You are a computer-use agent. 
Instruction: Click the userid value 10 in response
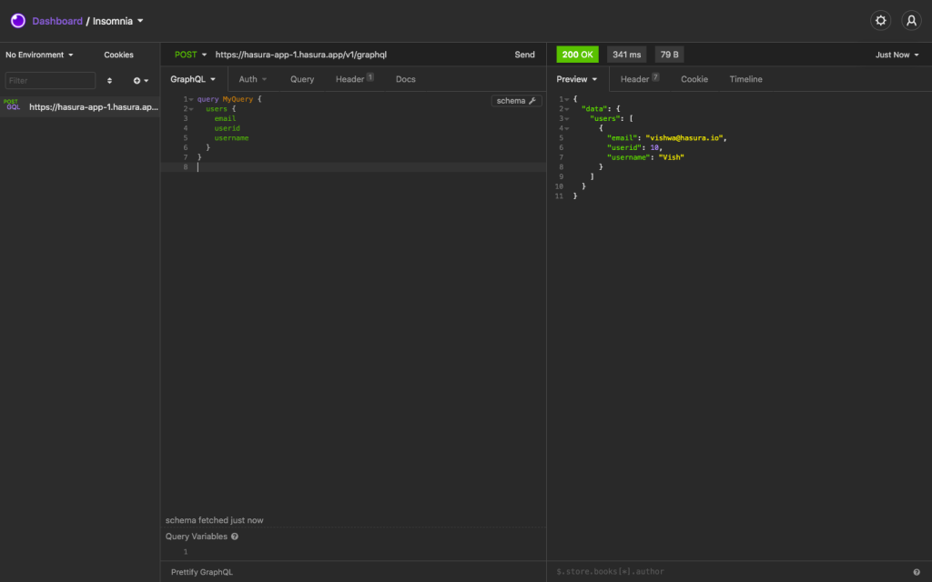(654, 147)
